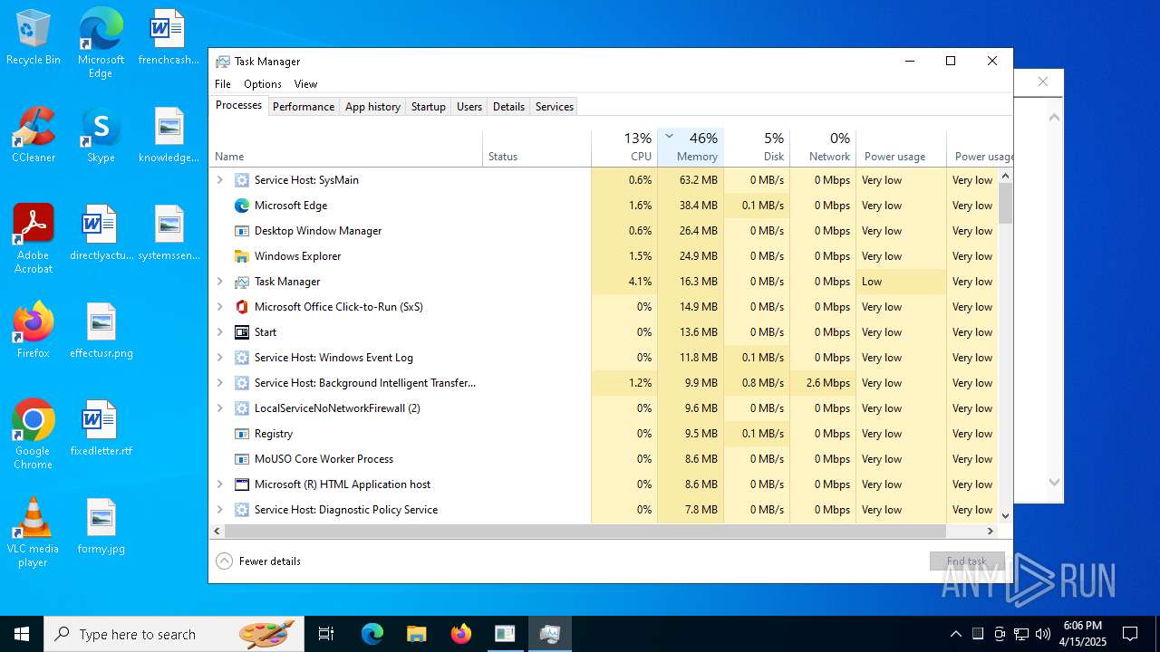Click horizontal scrollbar left arrow
The image size is (1160, 652).
pos(217,532)
